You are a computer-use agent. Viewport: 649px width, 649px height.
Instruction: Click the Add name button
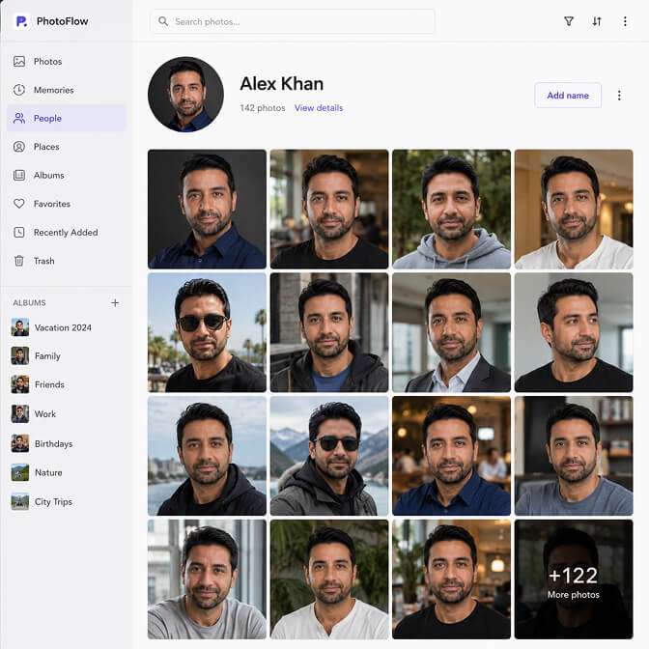pos(568,96)
